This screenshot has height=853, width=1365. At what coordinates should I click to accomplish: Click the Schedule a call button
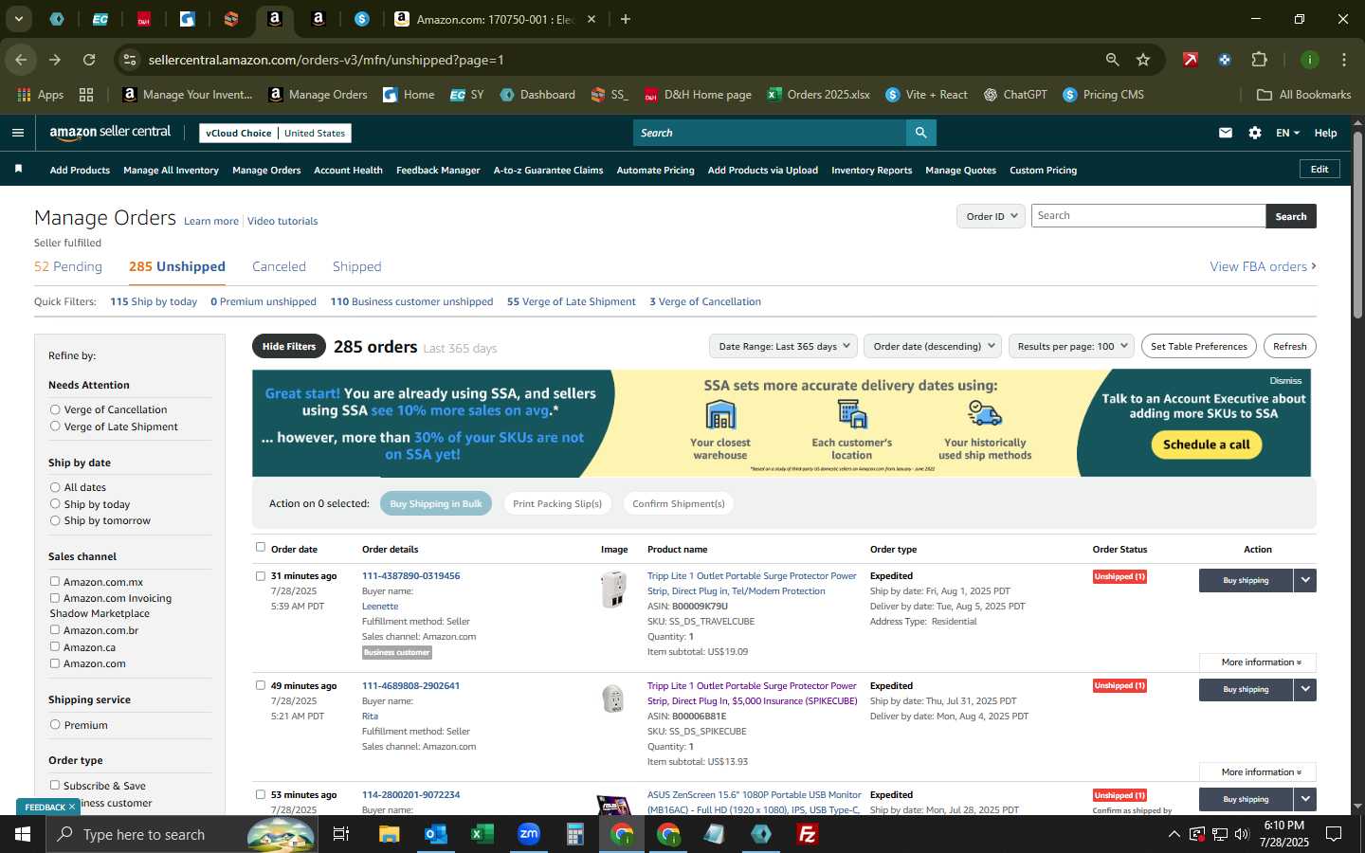(1206, 445)
